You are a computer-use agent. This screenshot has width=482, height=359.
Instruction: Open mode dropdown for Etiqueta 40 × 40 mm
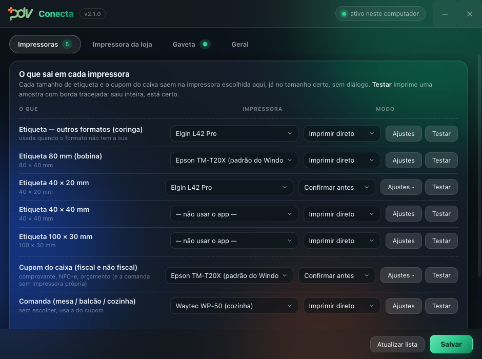coord(342,214)
